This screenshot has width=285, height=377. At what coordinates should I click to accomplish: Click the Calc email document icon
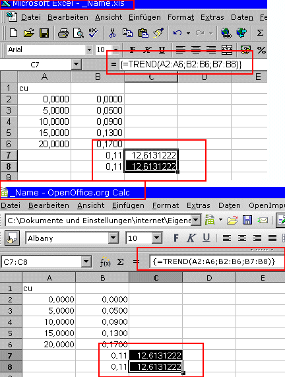(263, 221)
